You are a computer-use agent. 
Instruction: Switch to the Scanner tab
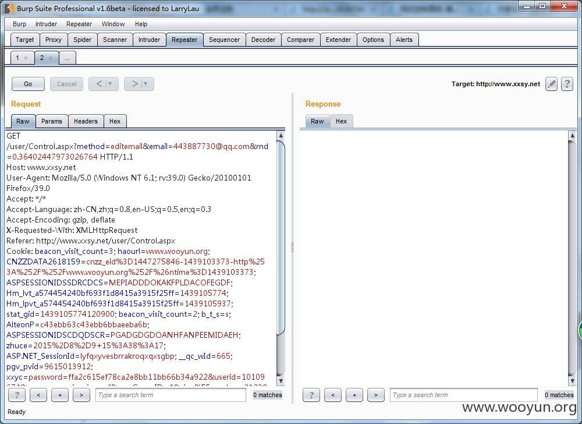[115, 40]
